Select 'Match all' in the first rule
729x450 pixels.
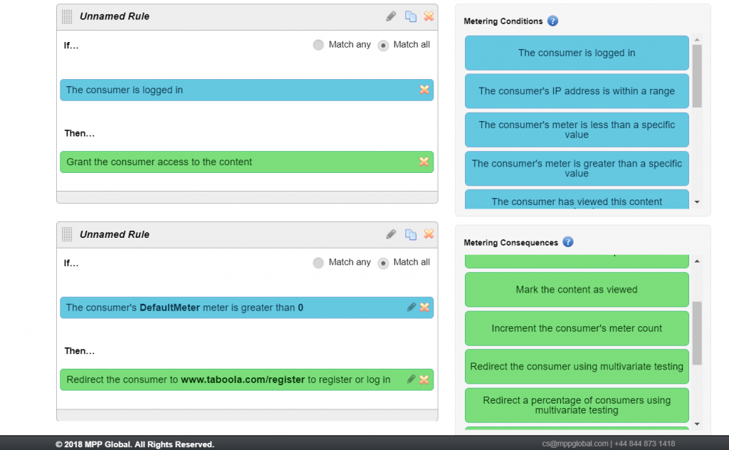tap(383, 45)
